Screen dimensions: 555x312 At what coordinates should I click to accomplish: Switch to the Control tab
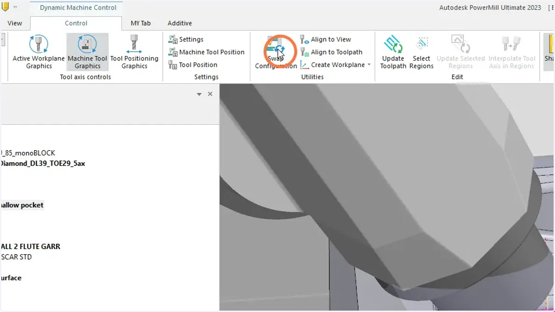pos(76,23)
